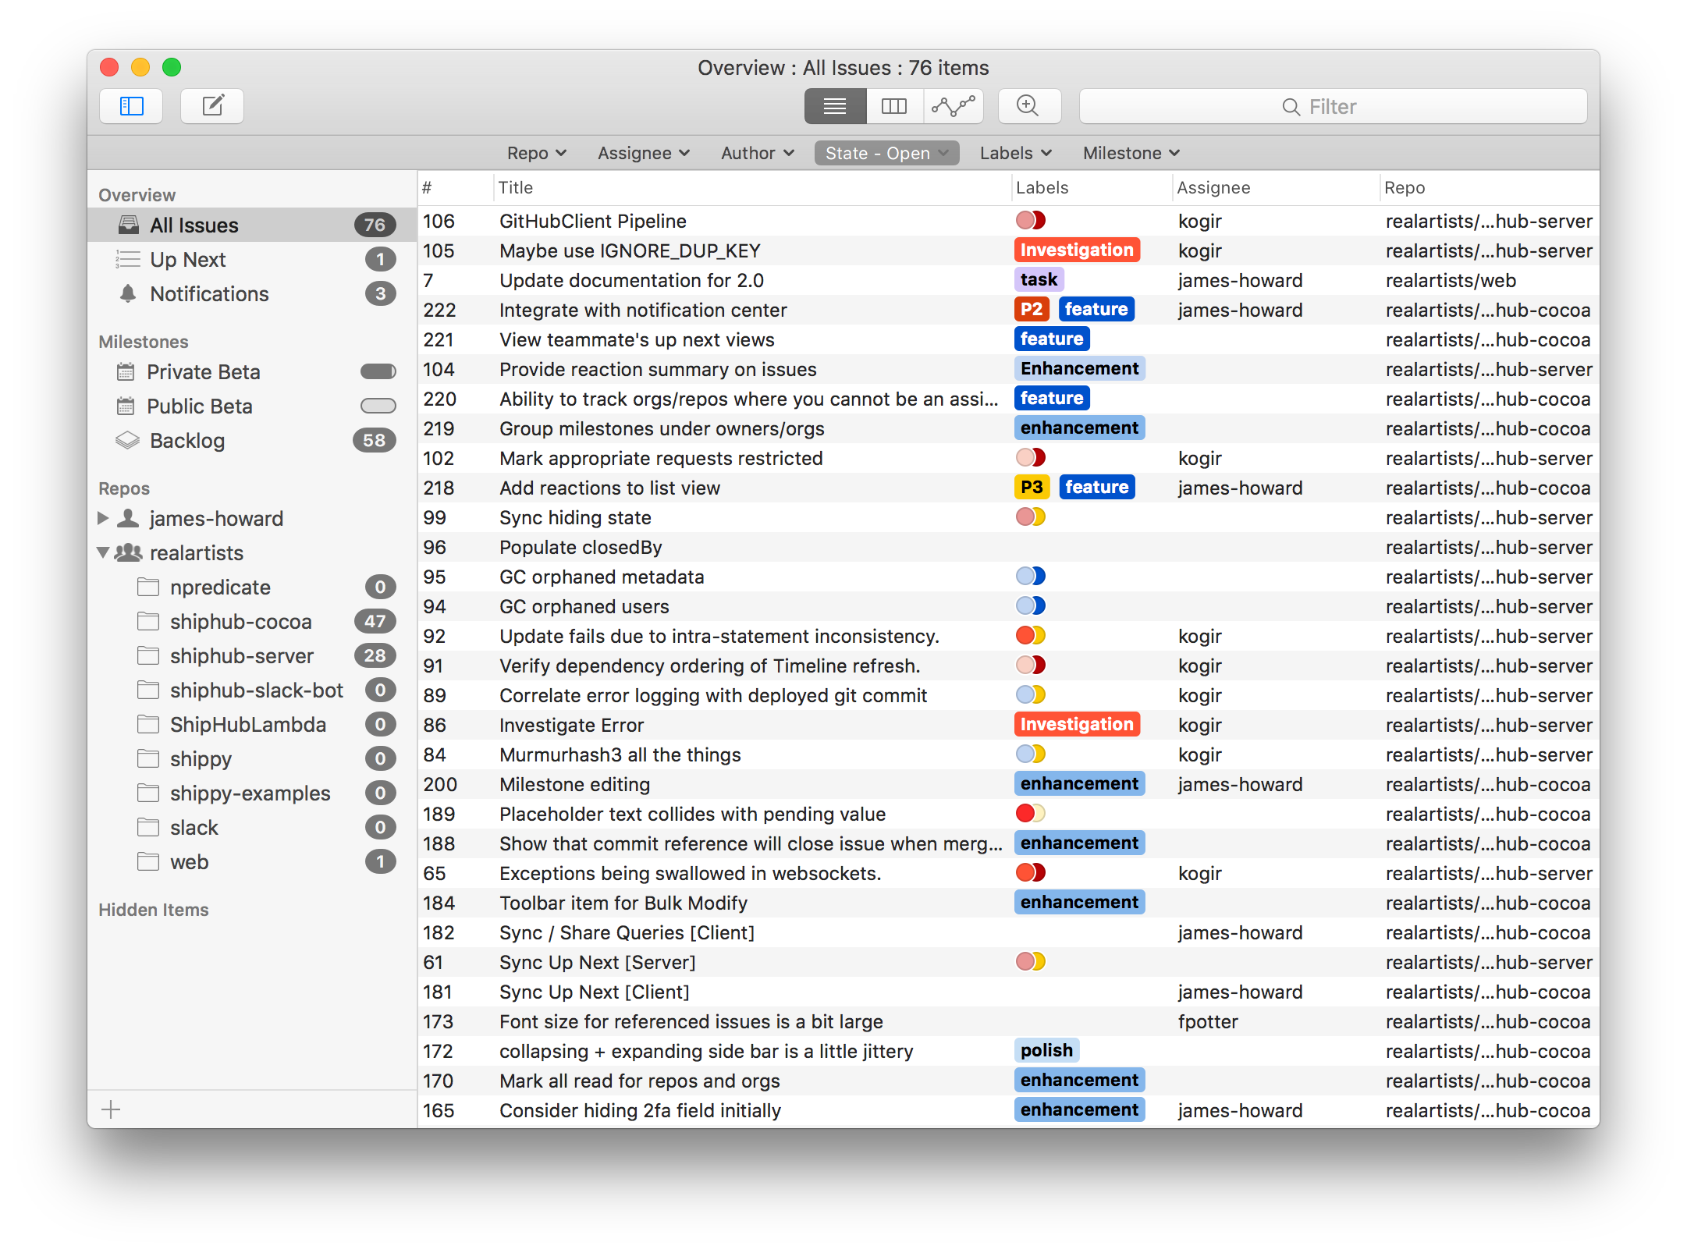Click the Up Next list icon
The image size is (1687, 1253).
[x=128, y=259]
